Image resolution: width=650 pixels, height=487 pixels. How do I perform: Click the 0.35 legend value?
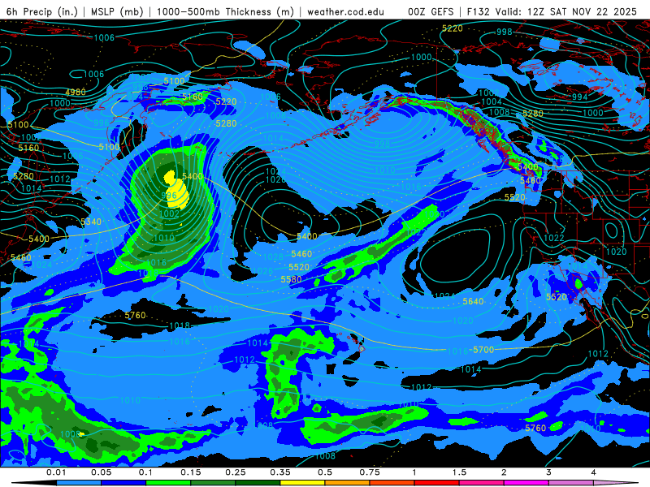tap(280, 472)
